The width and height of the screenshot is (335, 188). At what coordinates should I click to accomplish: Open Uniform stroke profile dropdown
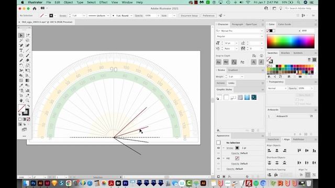tap(108, 16)
